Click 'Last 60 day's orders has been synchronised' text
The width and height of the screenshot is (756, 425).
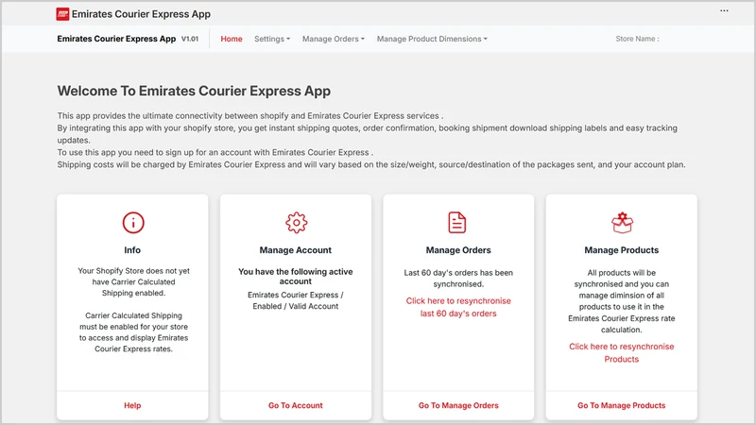tap(458, 279)
